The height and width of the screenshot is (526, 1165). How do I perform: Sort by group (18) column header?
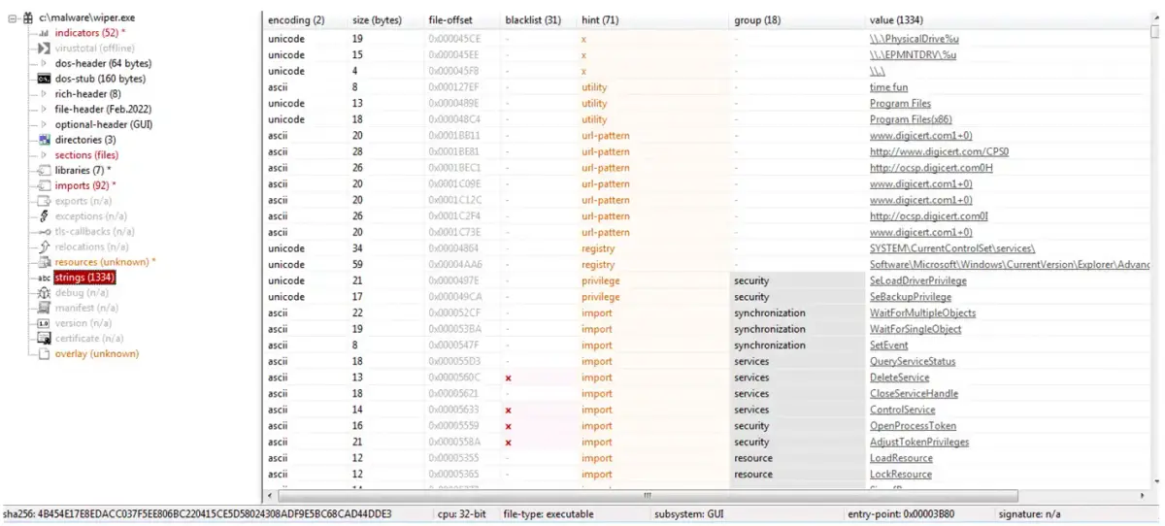(758, 19)
